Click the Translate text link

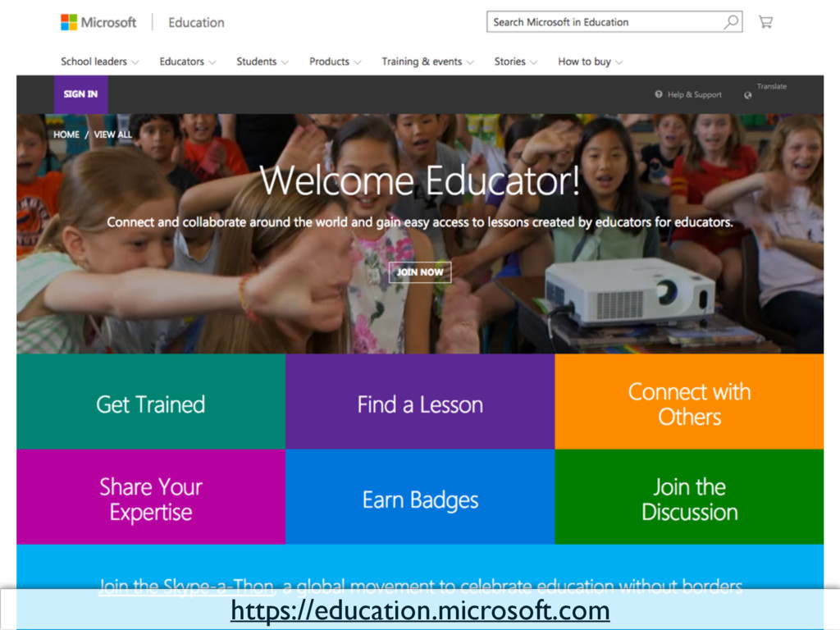click(x=771, y=86)
